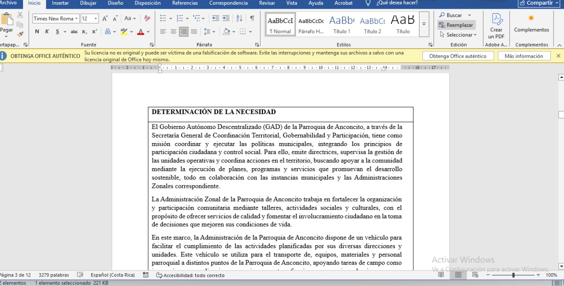Show paragraph marks with the pilcrow icon
The image size is (564, 286).
click(x=252, y=18)
